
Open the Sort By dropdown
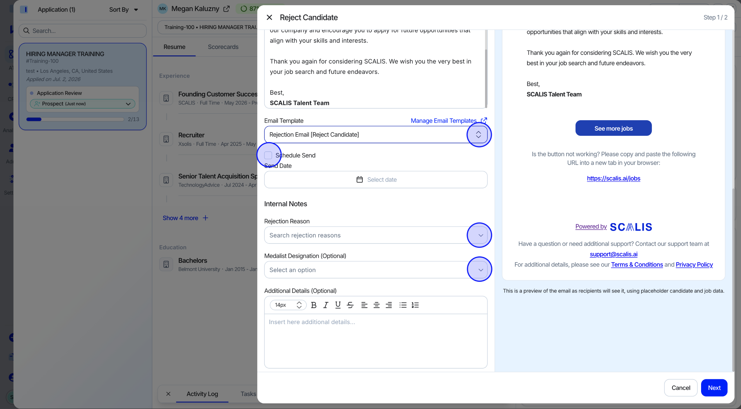(x=123, y=10)
